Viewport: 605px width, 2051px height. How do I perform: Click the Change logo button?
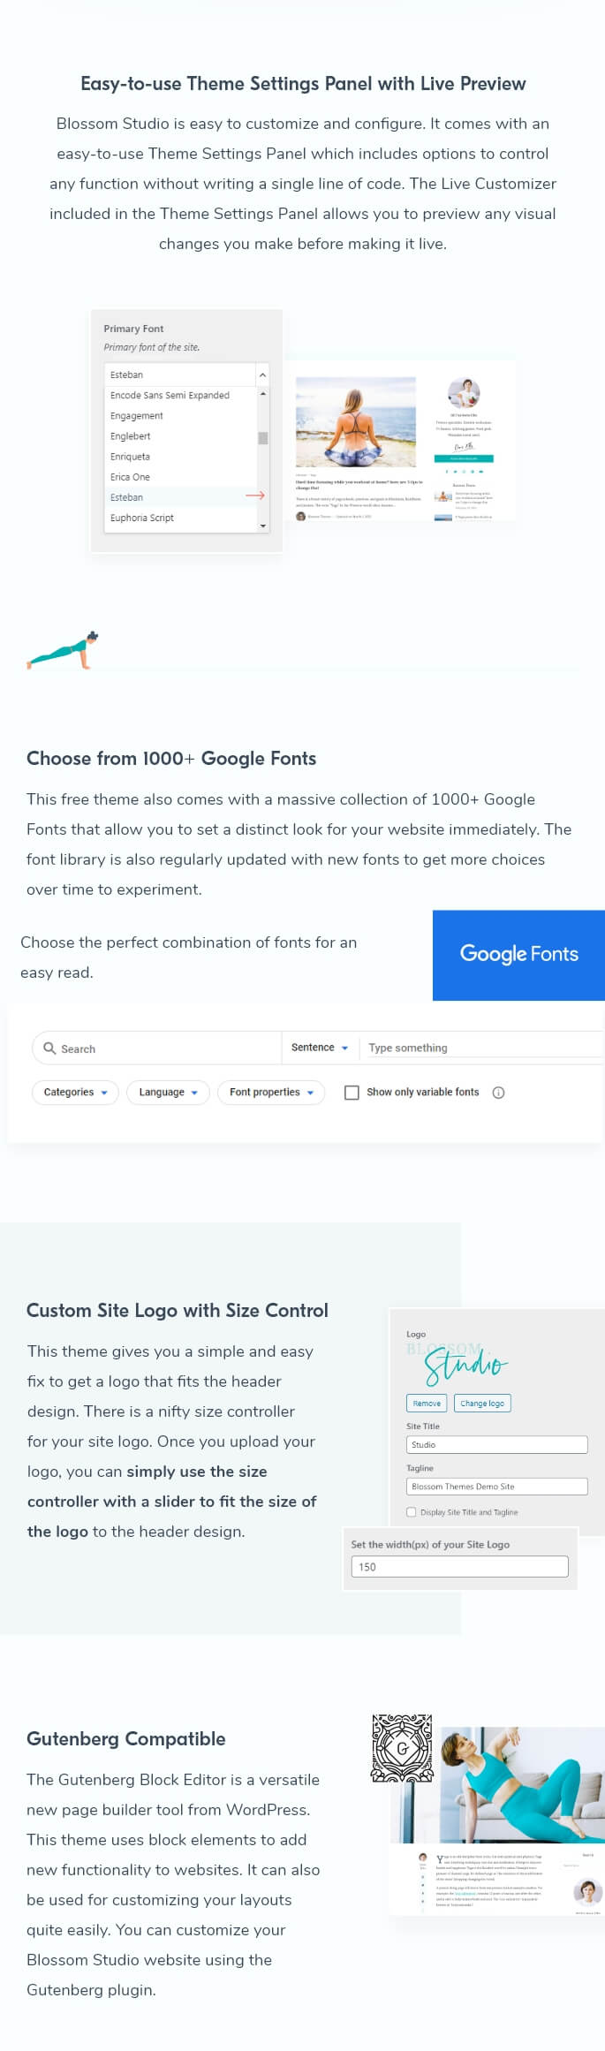pyautogui.click(x=482, y=1403)
